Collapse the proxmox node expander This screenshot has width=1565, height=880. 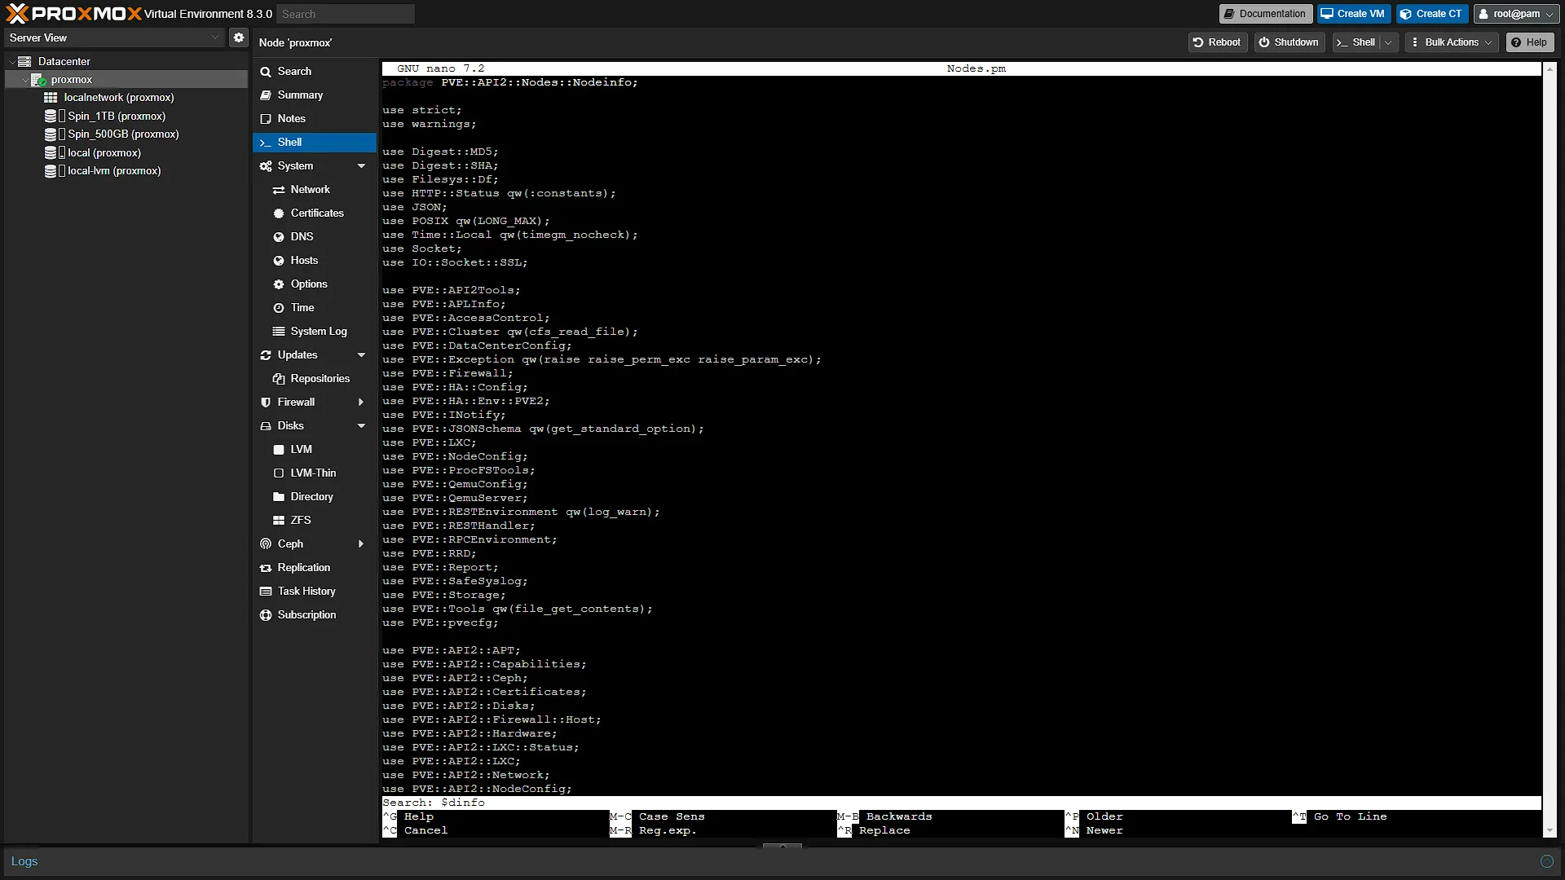coord(25,80)
